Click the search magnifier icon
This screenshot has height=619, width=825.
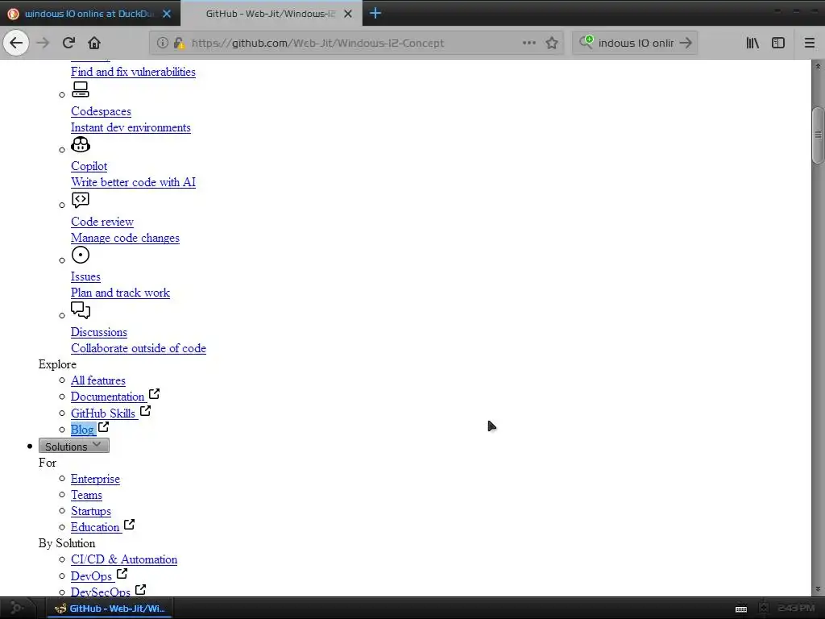pos(587,42)
